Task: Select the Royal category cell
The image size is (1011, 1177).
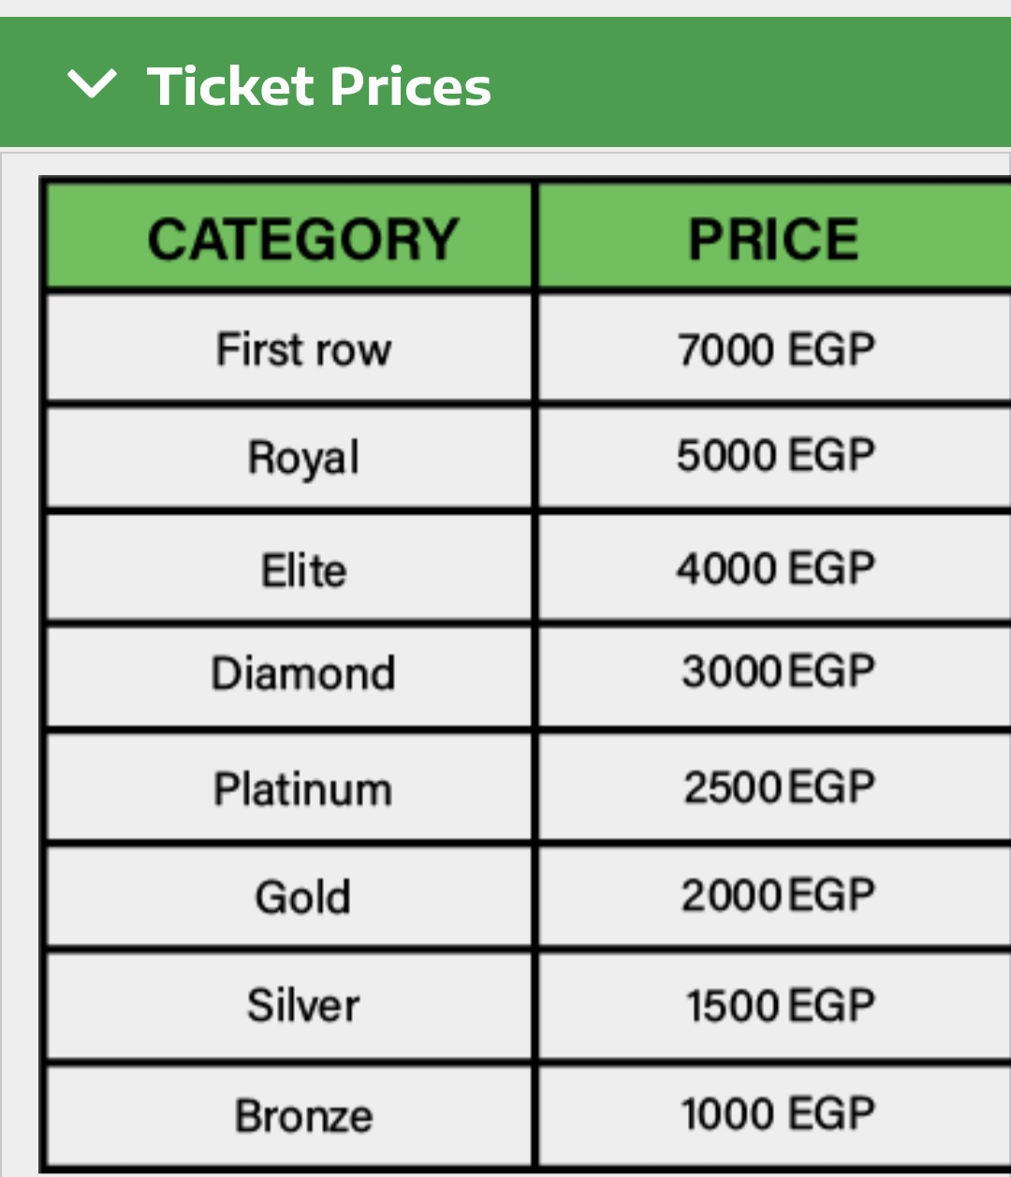Action: pyautogui.click(x=303, y=458)
